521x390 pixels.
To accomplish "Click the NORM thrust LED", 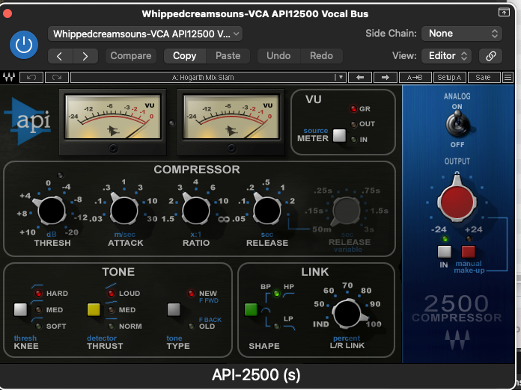I will coord(112,326).
